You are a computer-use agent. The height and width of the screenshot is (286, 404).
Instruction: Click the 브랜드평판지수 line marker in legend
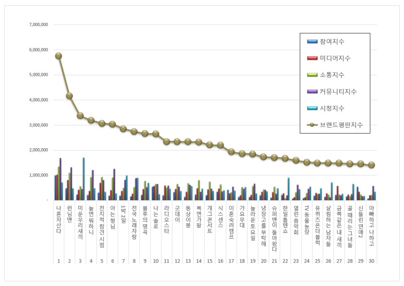(312, 125)
